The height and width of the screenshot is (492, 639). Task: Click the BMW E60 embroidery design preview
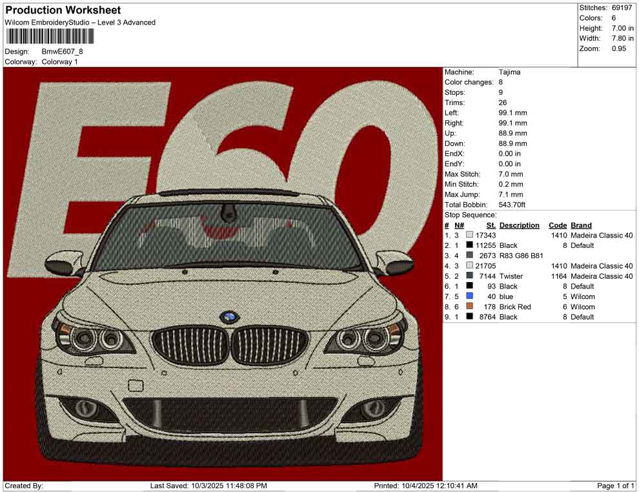[x=223, y=274]
